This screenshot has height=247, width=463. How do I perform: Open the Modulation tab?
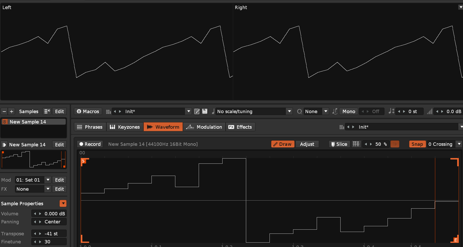pyautogui.click(x=204, y=127)
